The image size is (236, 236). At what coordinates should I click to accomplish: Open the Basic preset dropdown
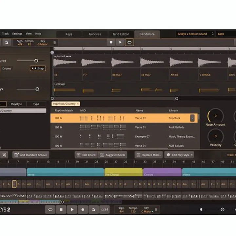click(226, 34)
